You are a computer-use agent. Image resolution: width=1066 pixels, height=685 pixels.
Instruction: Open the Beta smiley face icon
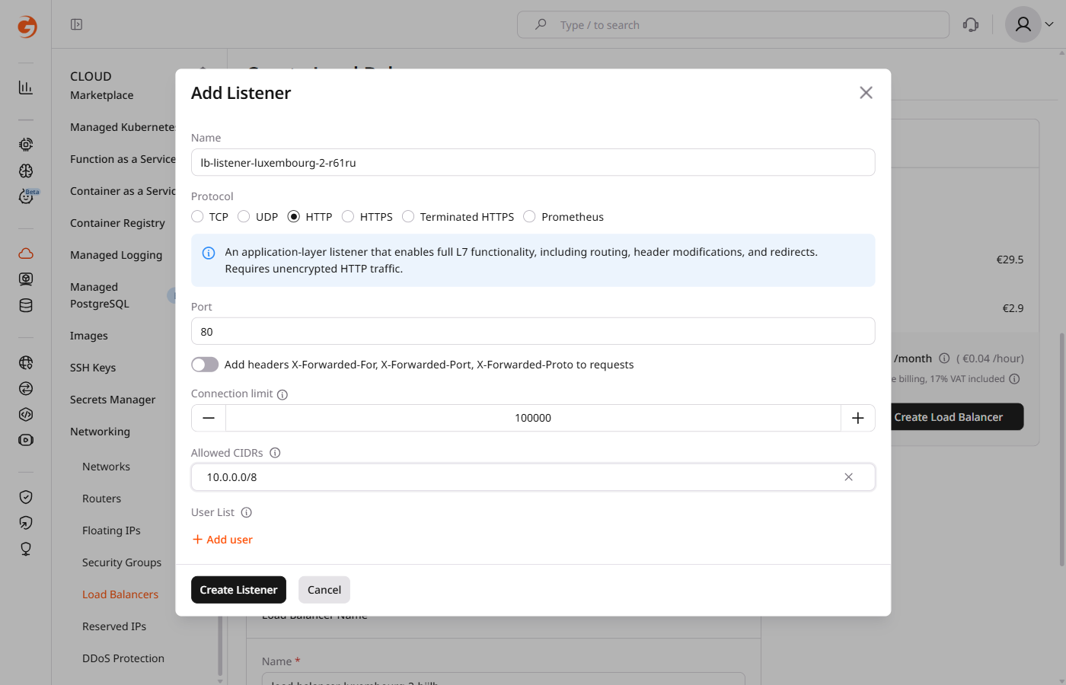coord(26,196)
